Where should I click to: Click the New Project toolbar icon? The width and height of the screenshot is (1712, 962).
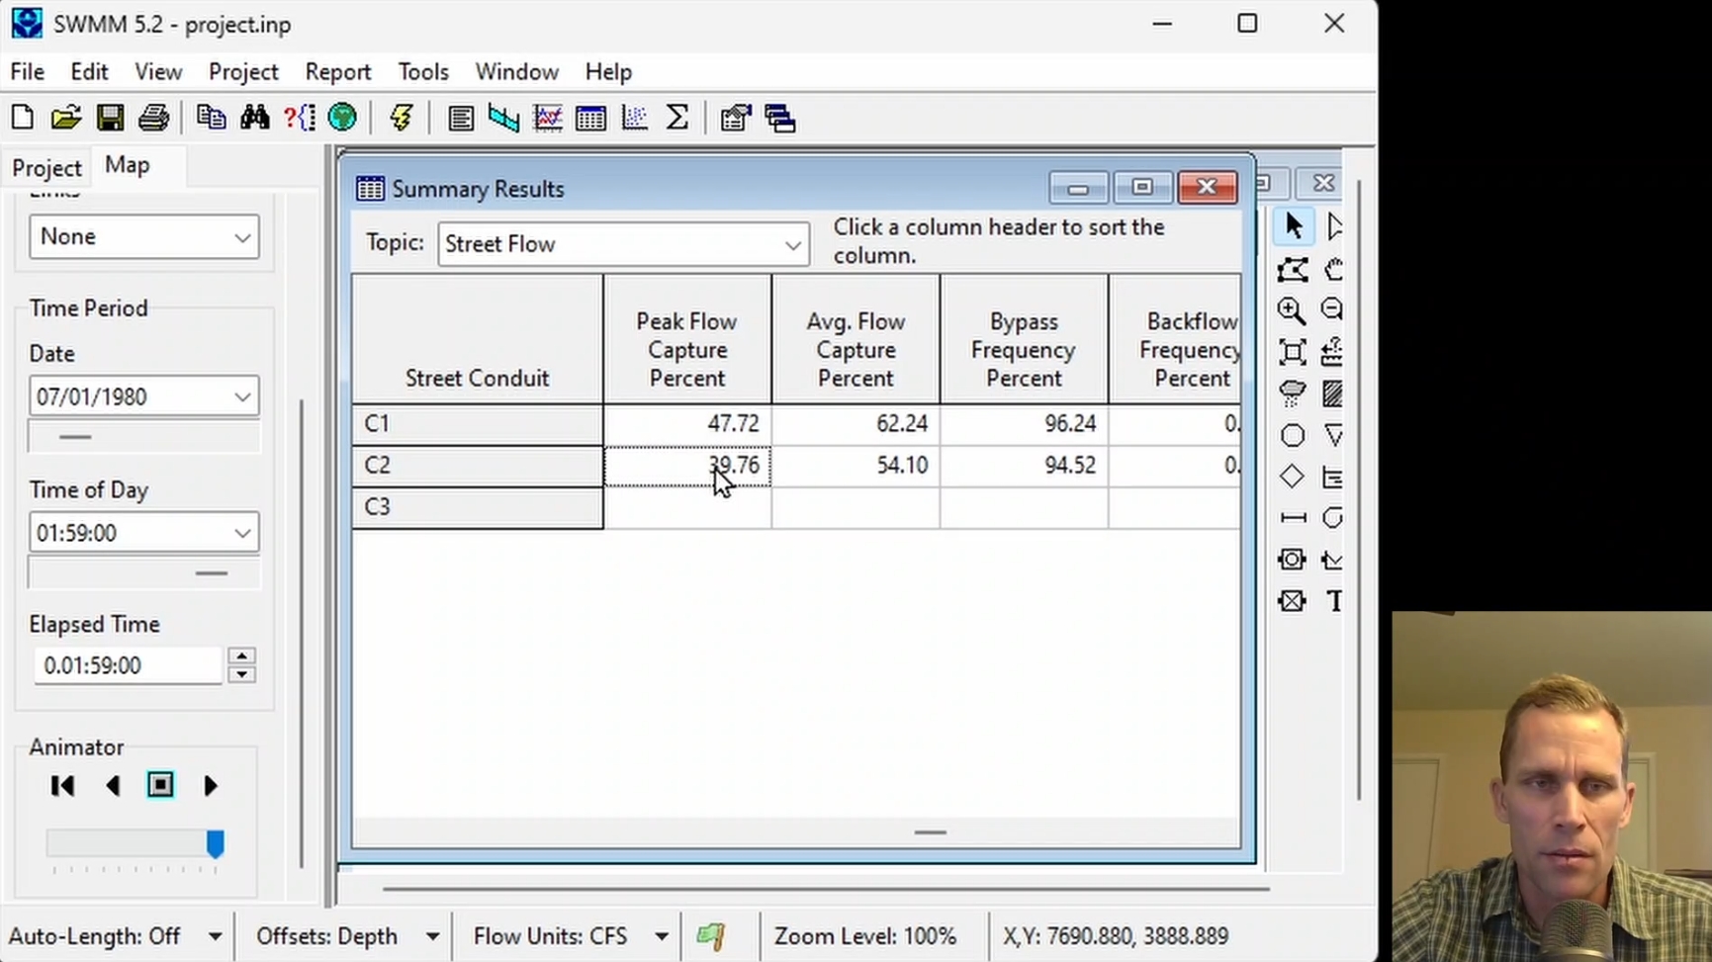pyautogui.click(x=23, y=118)
